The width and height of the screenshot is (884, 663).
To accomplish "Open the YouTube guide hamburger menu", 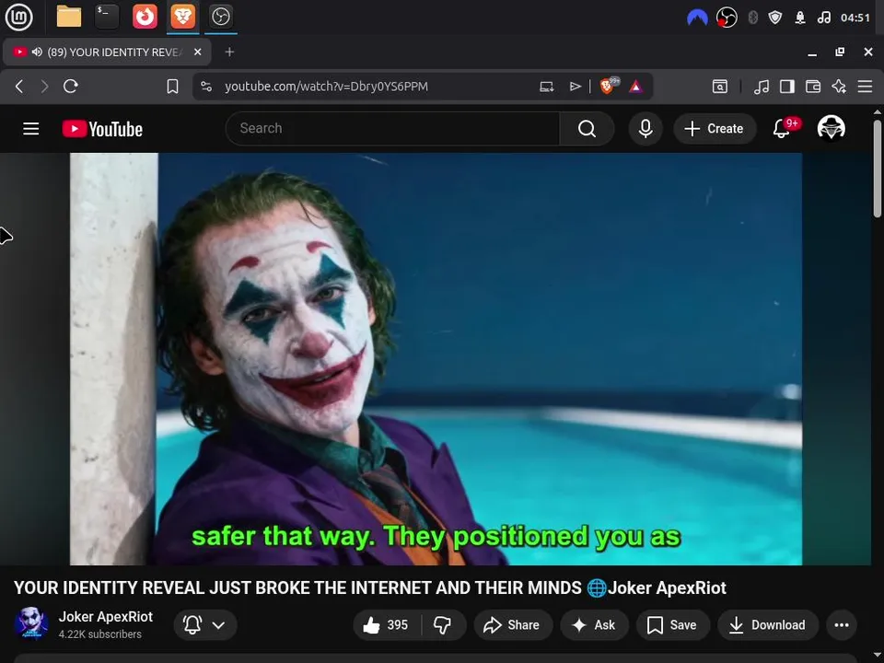I will point(31,129).
